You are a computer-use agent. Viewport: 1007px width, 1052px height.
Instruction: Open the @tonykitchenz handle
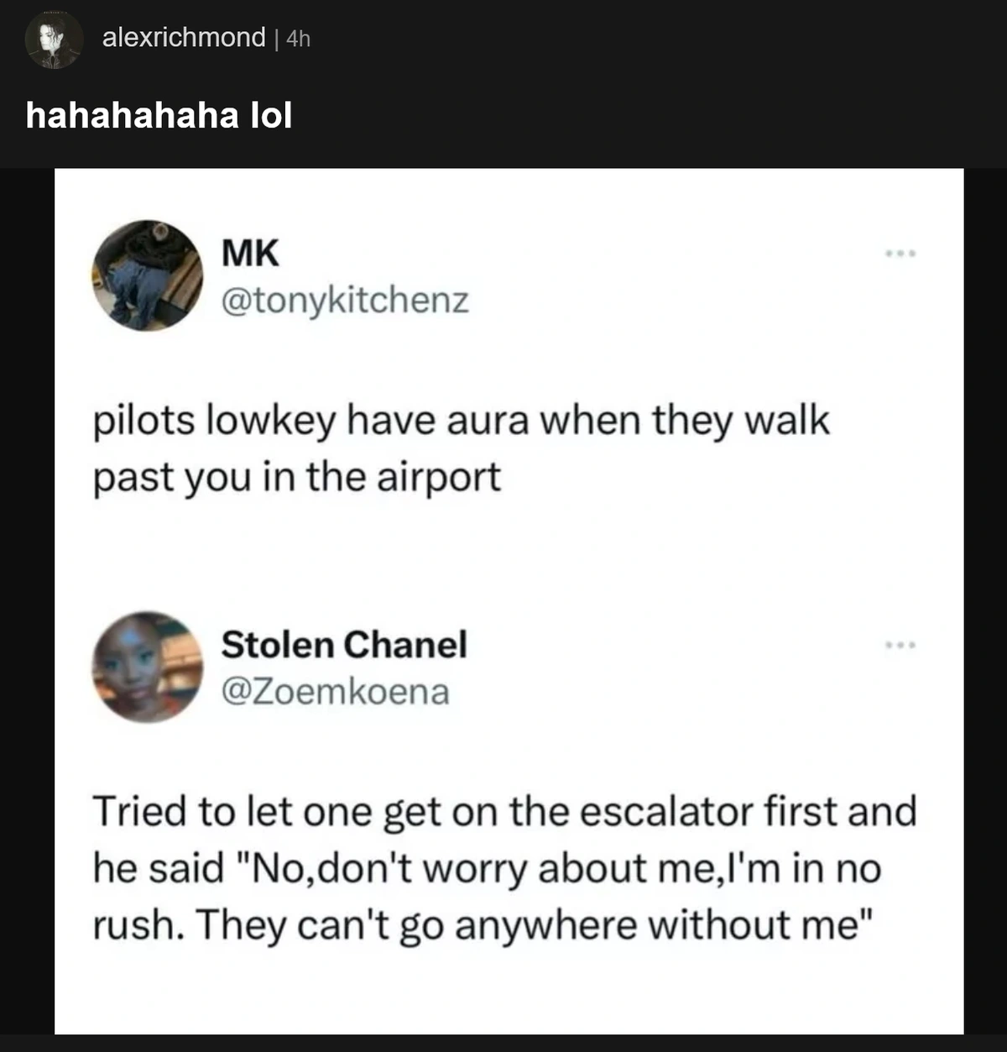(x=344, y=300)
